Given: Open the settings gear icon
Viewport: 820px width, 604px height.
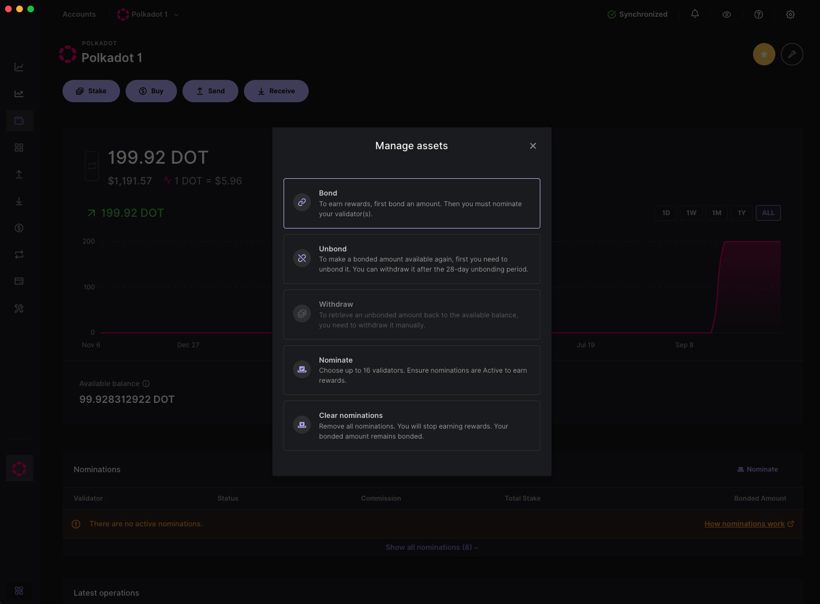Looking at the screenshot, I should pos(790,15).
